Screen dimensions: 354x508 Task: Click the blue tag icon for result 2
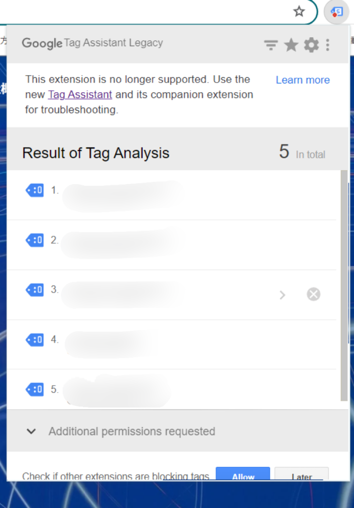[35, 240]
